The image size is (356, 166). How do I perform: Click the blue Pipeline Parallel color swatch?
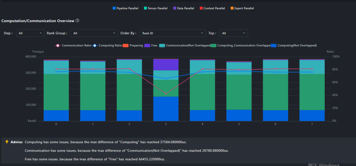(x=114, y=8)
